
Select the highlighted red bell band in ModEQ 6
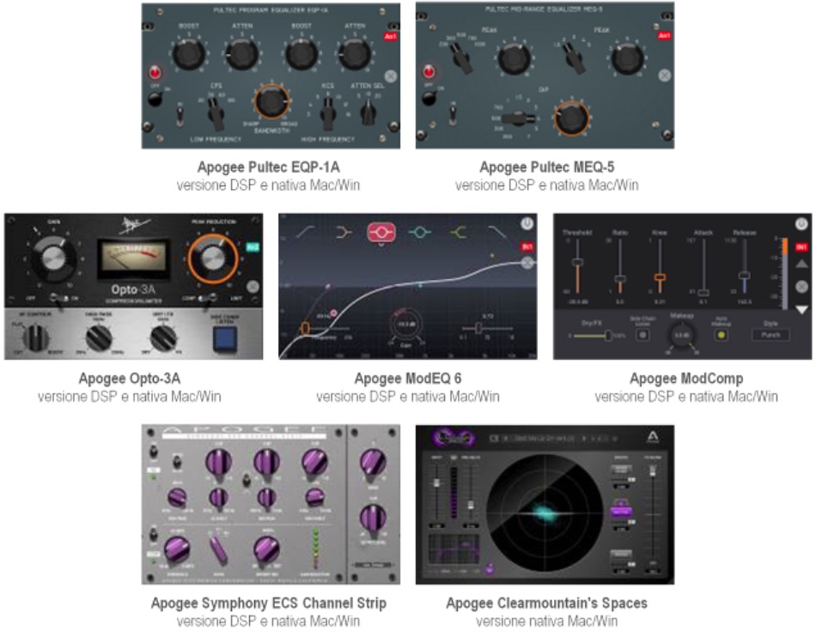coord(381,232)
